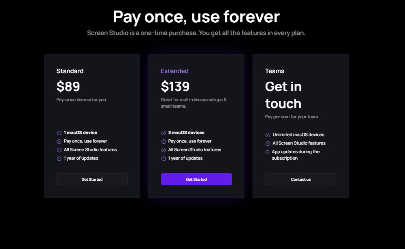
Task: Select the Teams plan title
Action: (274, 71)
